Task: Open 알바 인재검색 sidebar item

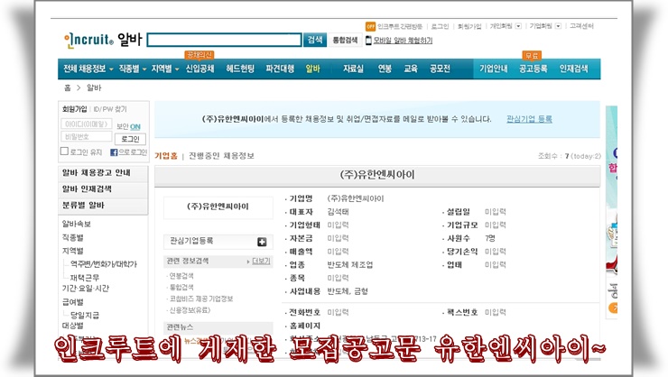Action: pyautogui.click(x=103, y=188)
